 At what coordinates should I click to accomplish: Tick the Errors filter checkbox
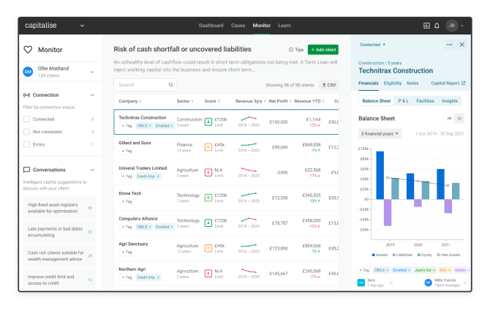(27, 144)
